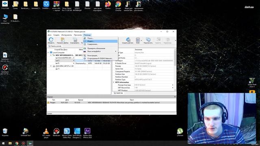Choose the highlighted Индекс... menu entry

pyautogui.click(x=100, y=41)
